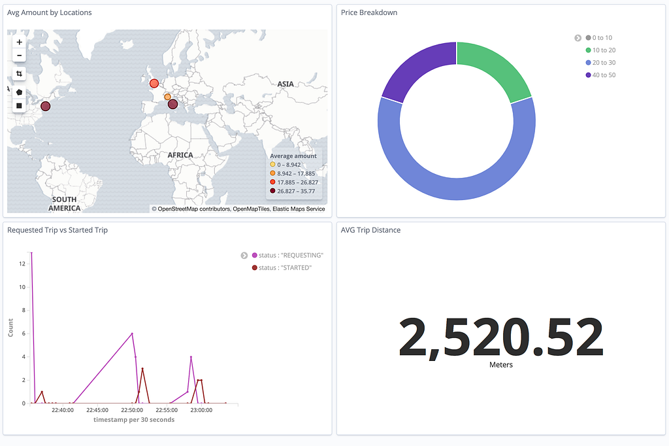Click the 'AVG Trip Distance' panel title

371,230
